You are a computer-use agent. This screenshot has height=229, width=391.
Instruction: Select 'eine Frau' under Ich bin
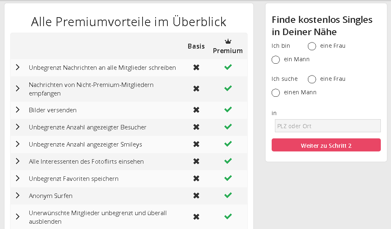click(x=312, y=46)
